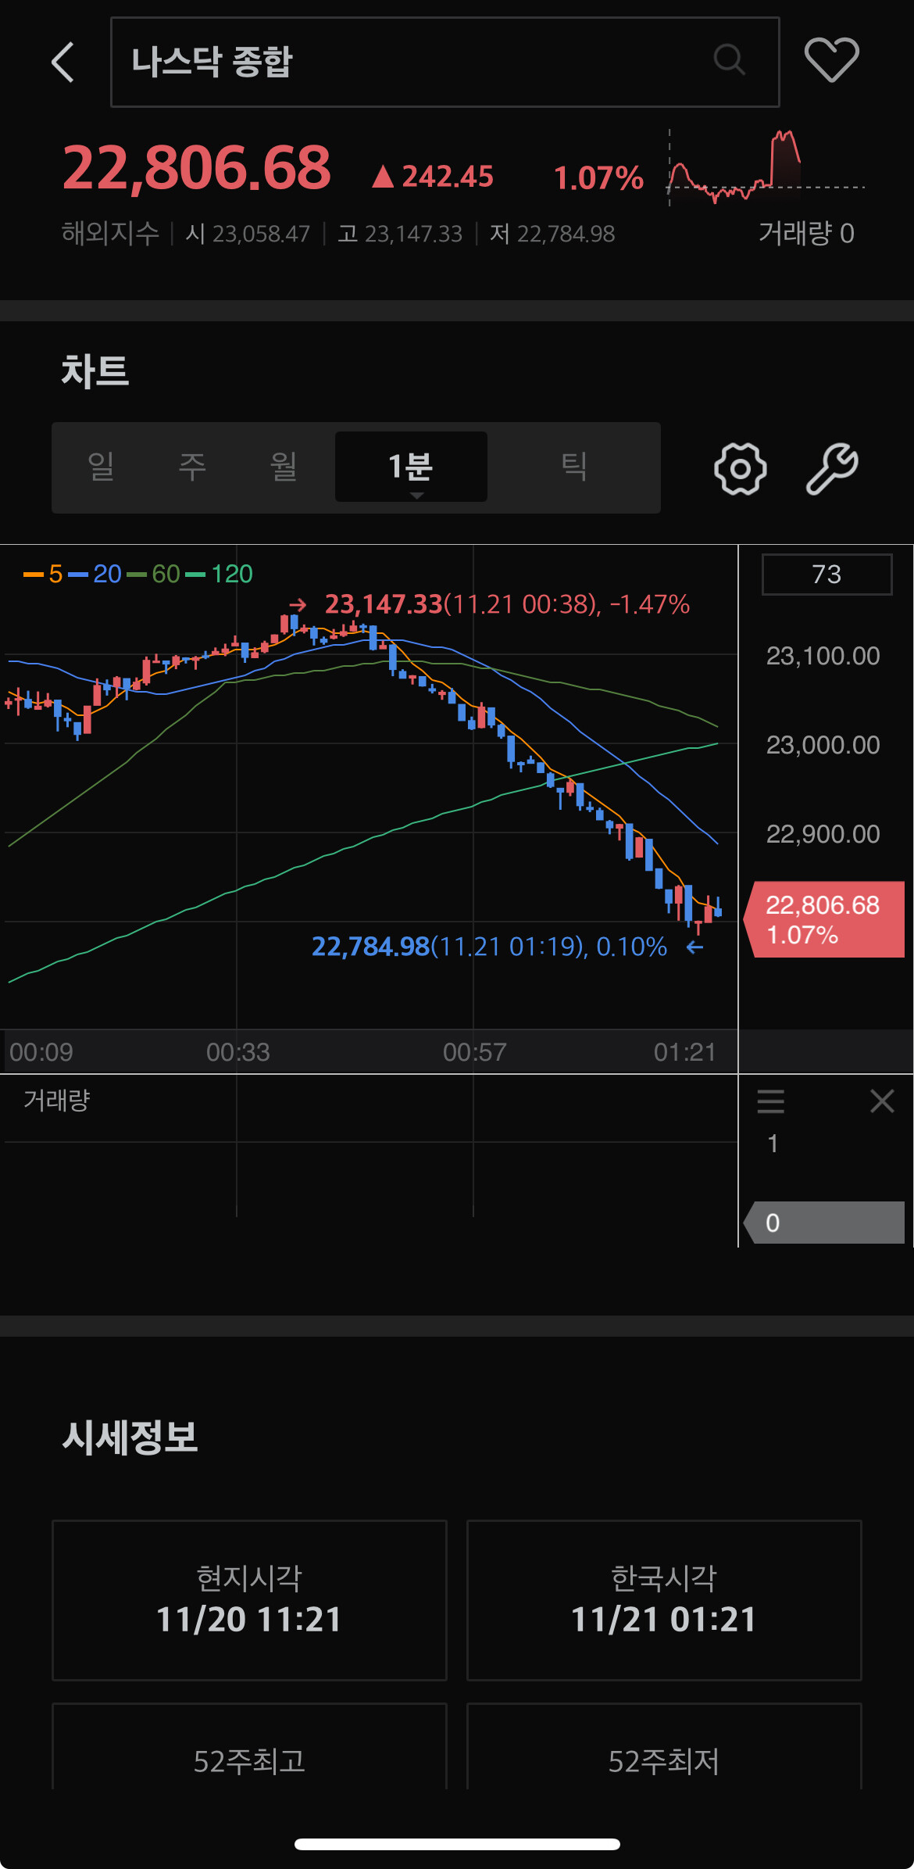Tap the 60-period moving average legend
Image resolution: width=914 pixels, height=1869 pixels.
point(154,574)
